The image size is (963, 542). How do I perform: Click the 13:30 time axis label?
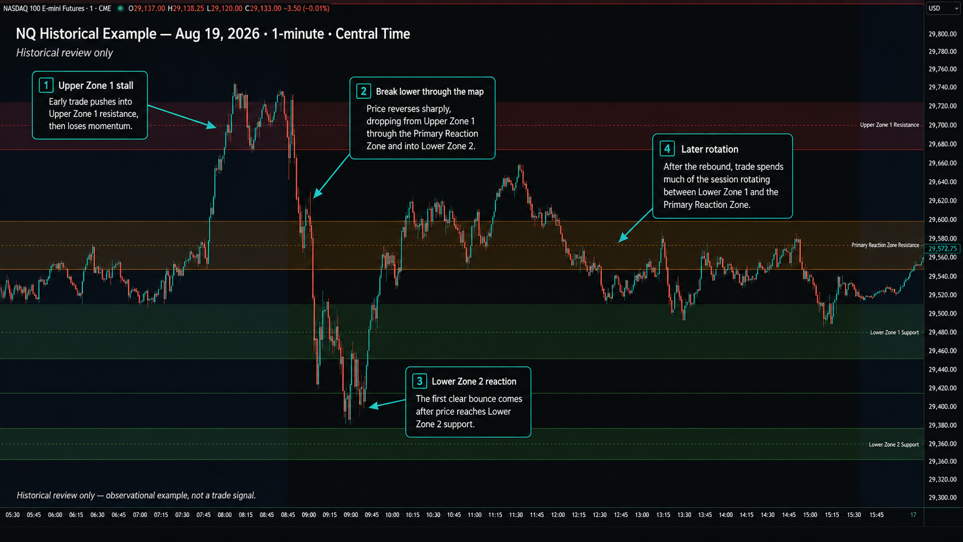point(684,515)
